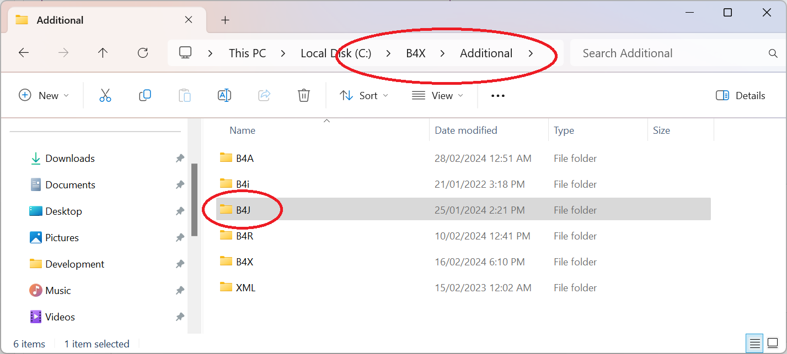
Task: Switch to large thumbnails view button
Action: tap(773, 344)
